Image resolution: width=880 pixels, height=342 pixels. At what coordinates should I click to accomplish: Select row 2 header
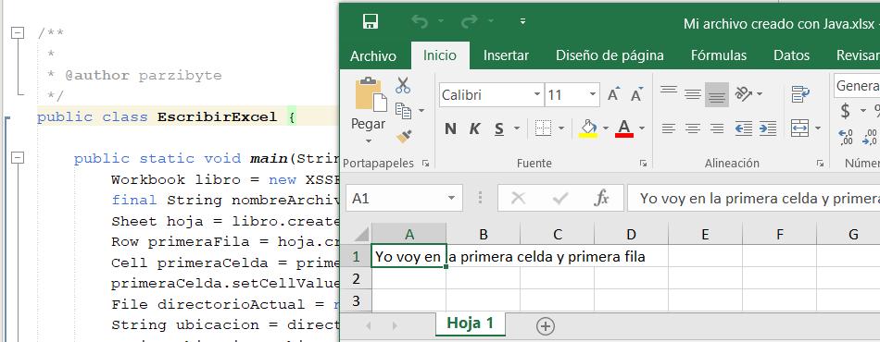tap(356, 278)
